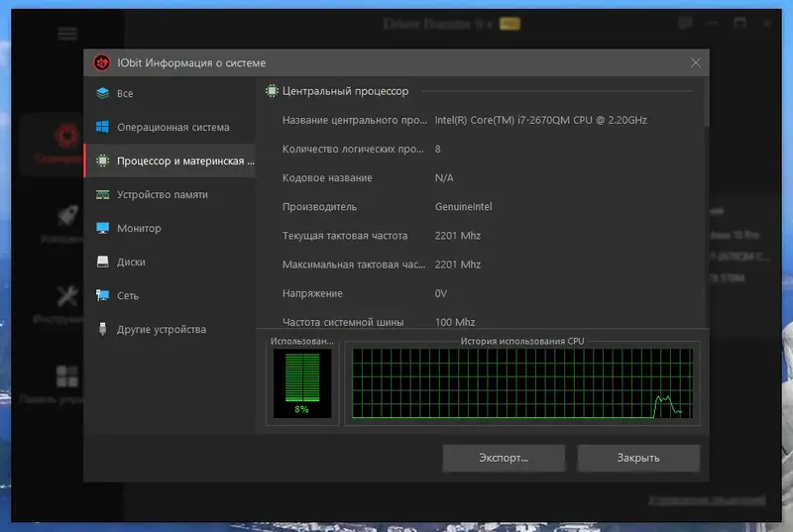This screenshot has width=793, height=532.
Task: Click the Центральный процессор section heading
Action: click(345, 91)
